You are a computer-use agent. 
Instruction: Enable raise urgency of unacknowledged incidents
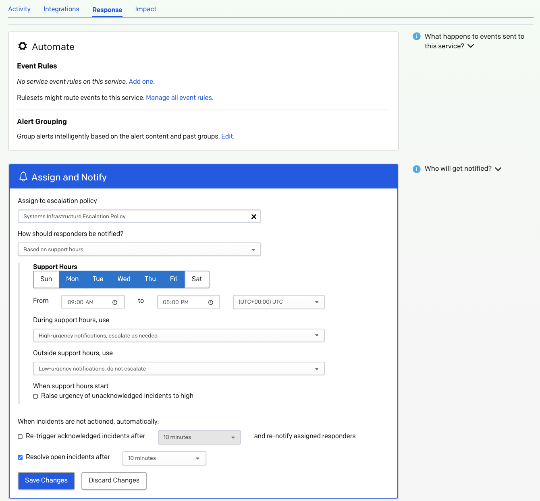(x=35, y=396)
